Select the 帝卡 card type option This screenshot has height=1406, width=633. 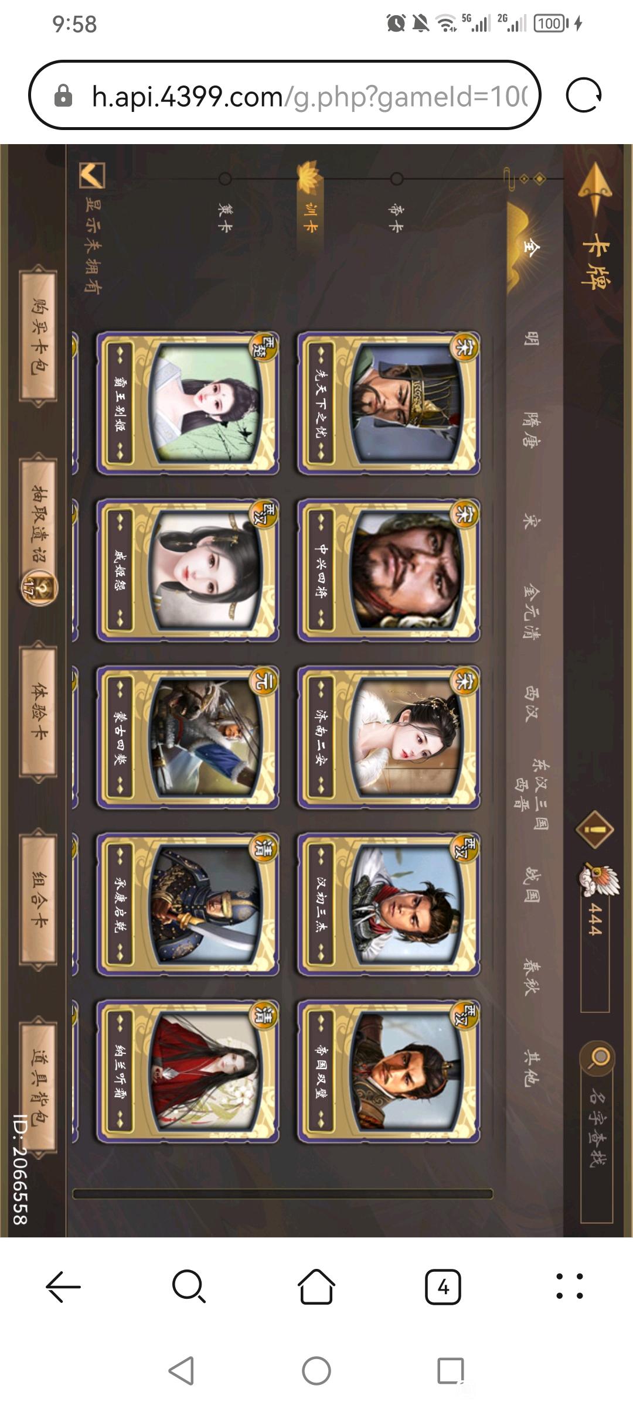click(396, 218)
